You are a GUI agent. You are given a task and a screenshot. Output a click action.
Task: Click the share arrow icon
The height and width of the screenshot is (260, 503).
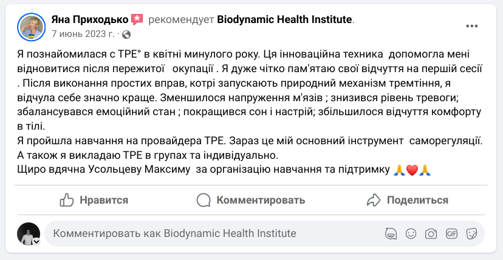tap(374, 200)
